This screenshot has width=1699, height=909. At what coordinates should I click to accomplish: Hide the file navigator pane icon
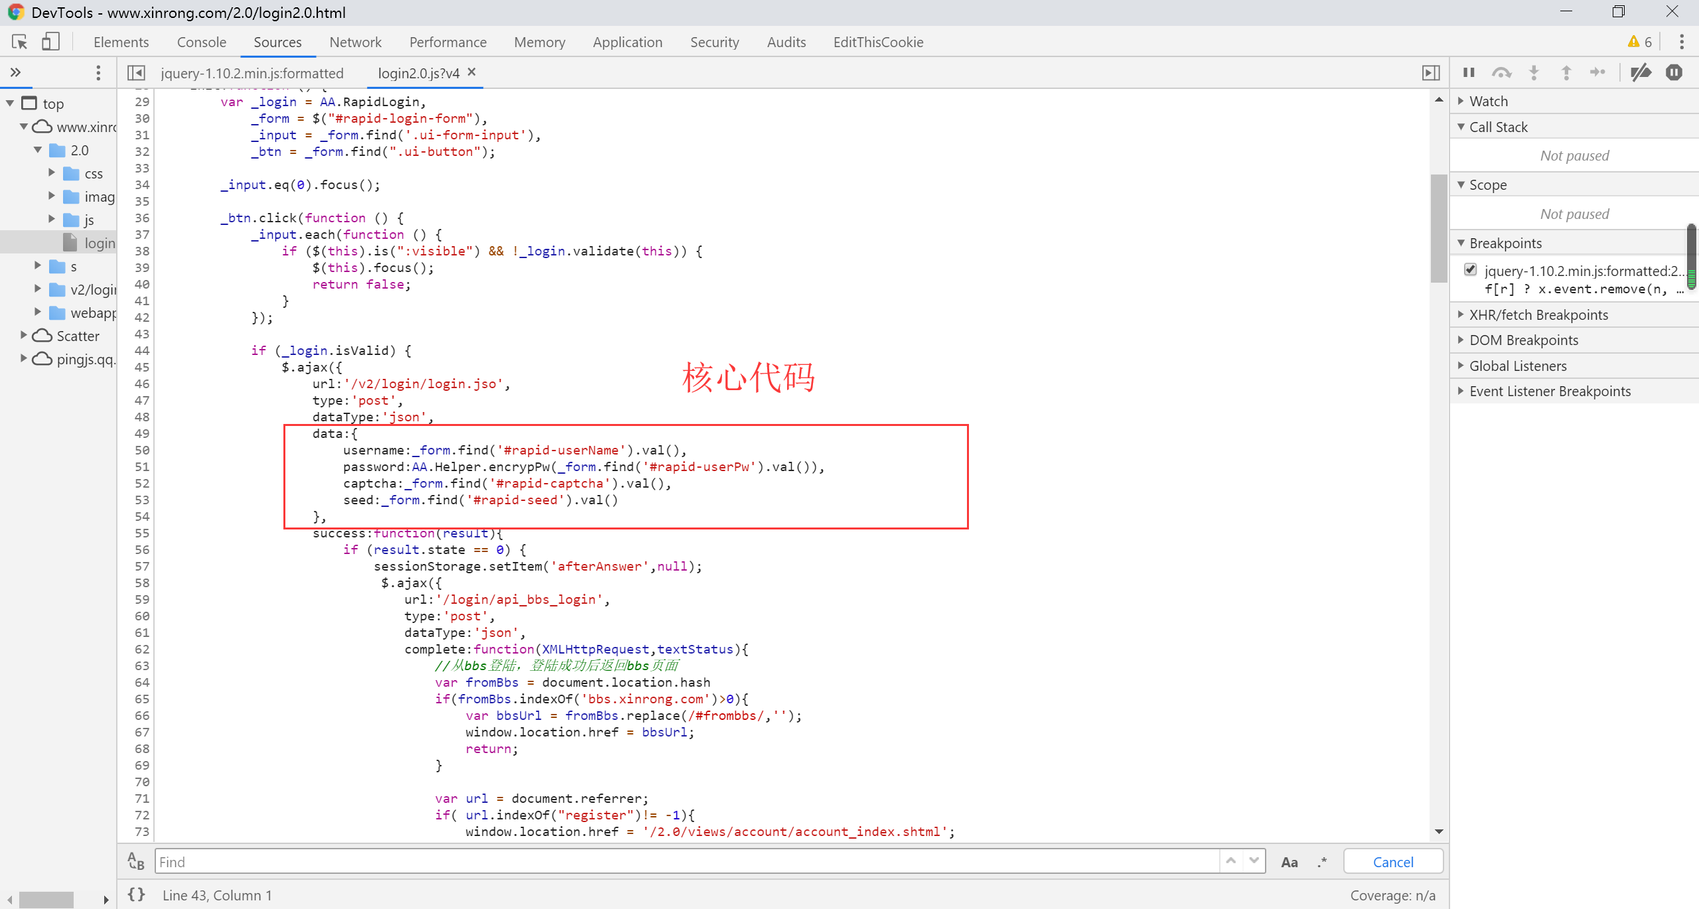[136, 72]
